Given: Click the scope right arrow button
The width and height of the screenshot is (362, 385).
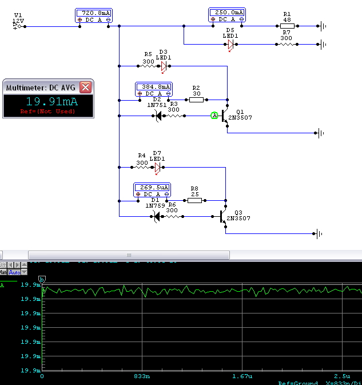Looking at the screenshot, I should pyautogui.click(x=17, y=265).
